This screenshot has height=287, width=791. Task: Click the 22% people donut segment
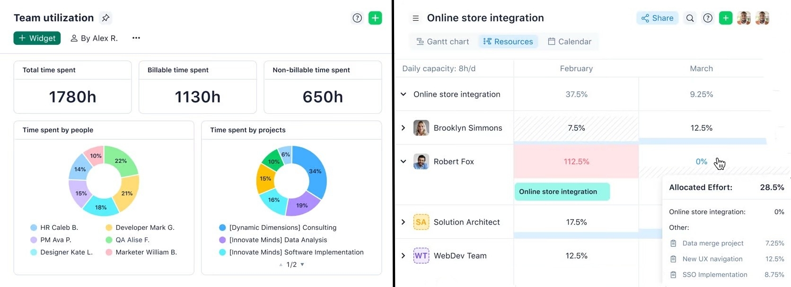coord(121,161)
